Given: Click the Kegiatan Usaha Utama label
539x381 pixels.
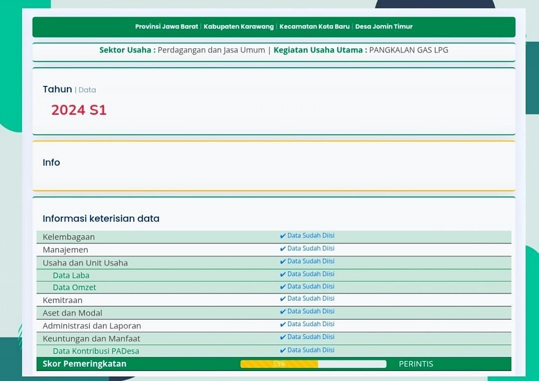Looking at the screenshot, I should point(321,50).
